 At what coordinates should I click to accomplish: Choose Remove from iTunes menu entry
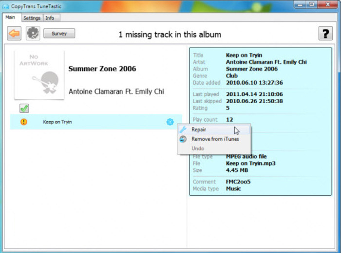point(214,139)
